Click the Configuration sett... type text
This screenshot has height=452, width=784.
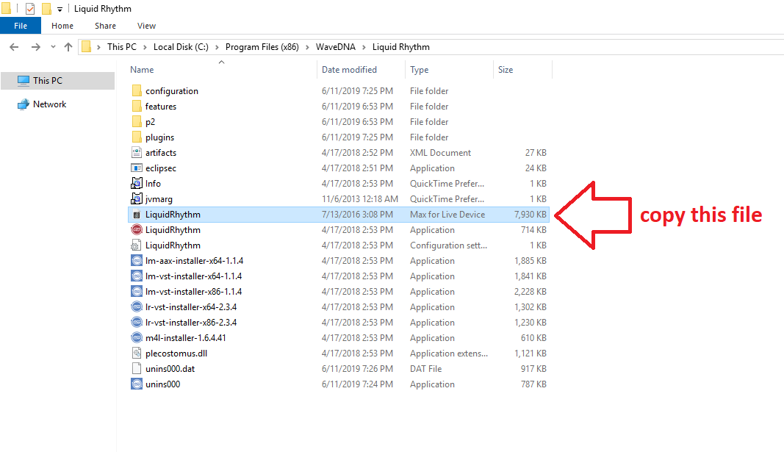tap(448, 245)
